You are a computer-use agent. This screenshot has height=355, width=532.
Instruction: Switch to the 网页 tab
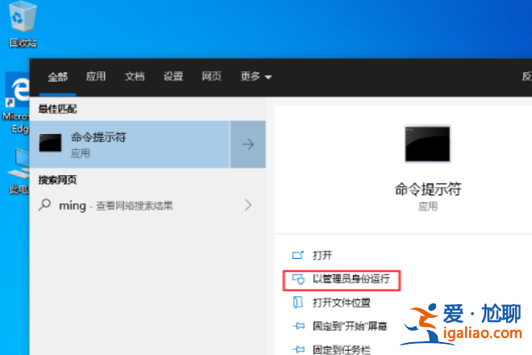pos(211,77)
